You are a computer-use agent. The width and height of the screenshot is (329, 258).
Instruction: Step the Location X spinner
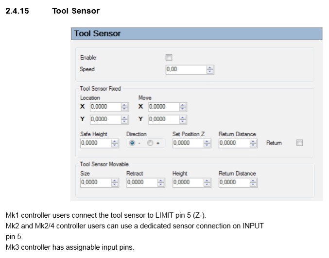124,107
